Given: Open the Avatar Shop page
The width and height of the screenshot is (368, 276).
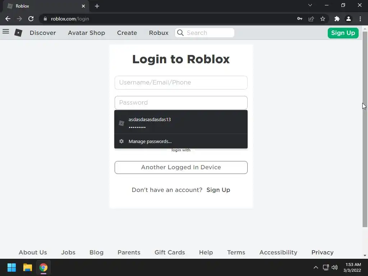Looking at the screenshot, I should click(x=86, y=33).
